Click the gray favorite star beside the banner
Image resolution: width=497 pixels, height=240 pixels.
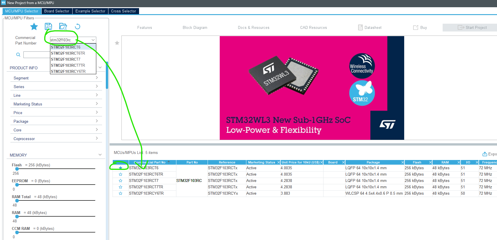(117, 43)
